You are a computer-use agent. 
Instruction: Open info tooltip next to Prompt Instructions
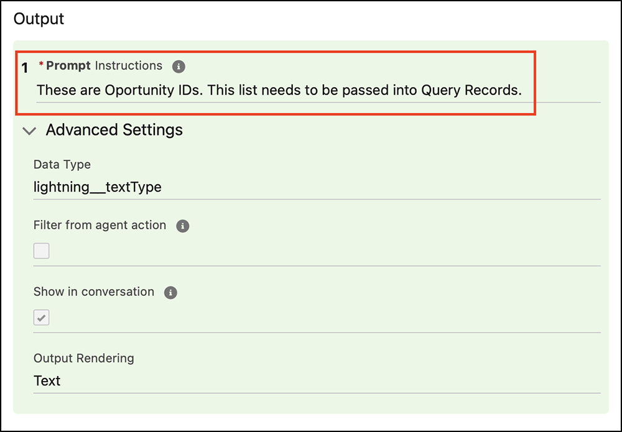[179, 66]
